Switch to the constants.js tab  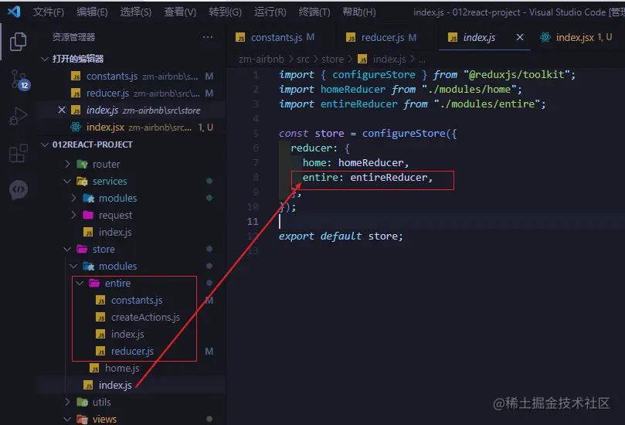281,37
